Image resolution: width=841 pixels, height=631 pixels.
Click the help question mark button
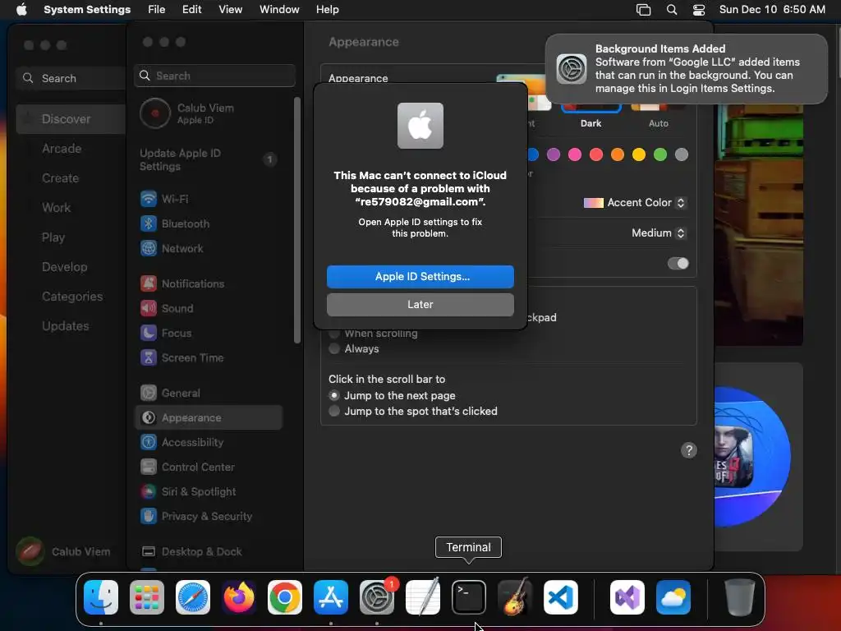coord(689,450)
